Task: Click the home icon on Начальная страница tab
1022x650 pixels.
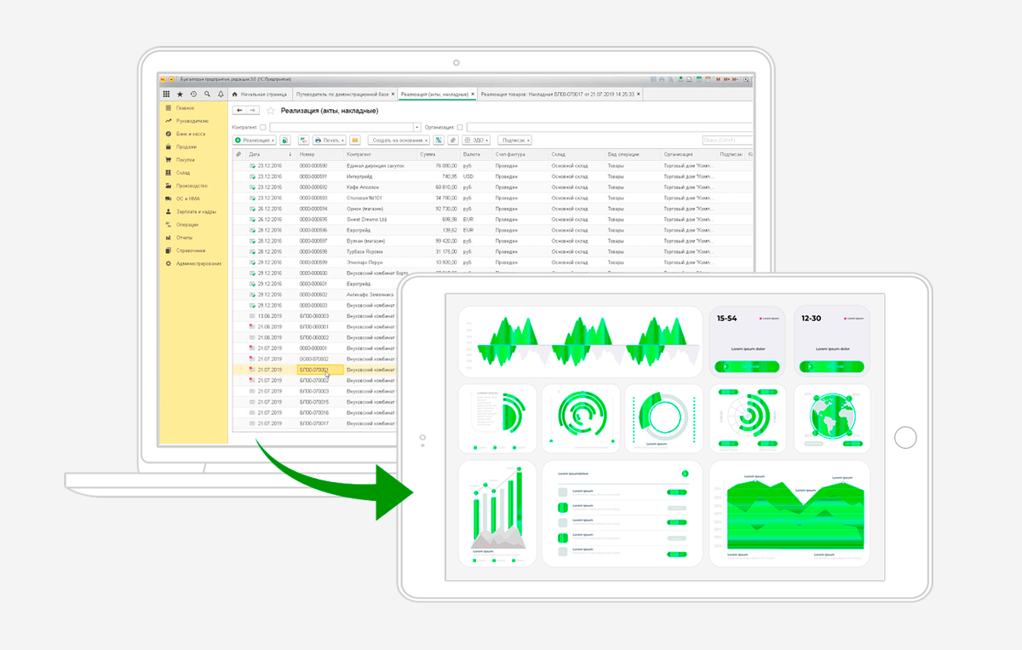Action: click(235, 94)
